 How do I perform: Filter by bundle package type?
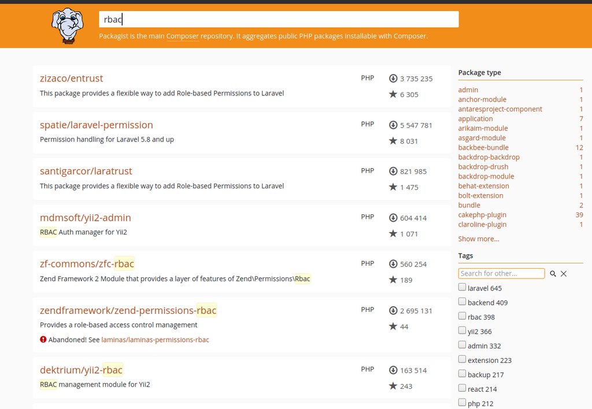point(469,205)
